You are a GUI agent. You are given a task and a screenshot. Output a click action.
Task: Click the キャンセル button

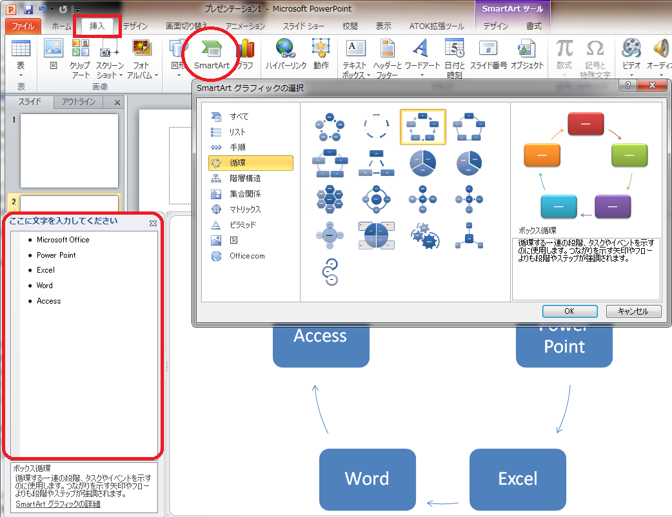click(633, 311)
